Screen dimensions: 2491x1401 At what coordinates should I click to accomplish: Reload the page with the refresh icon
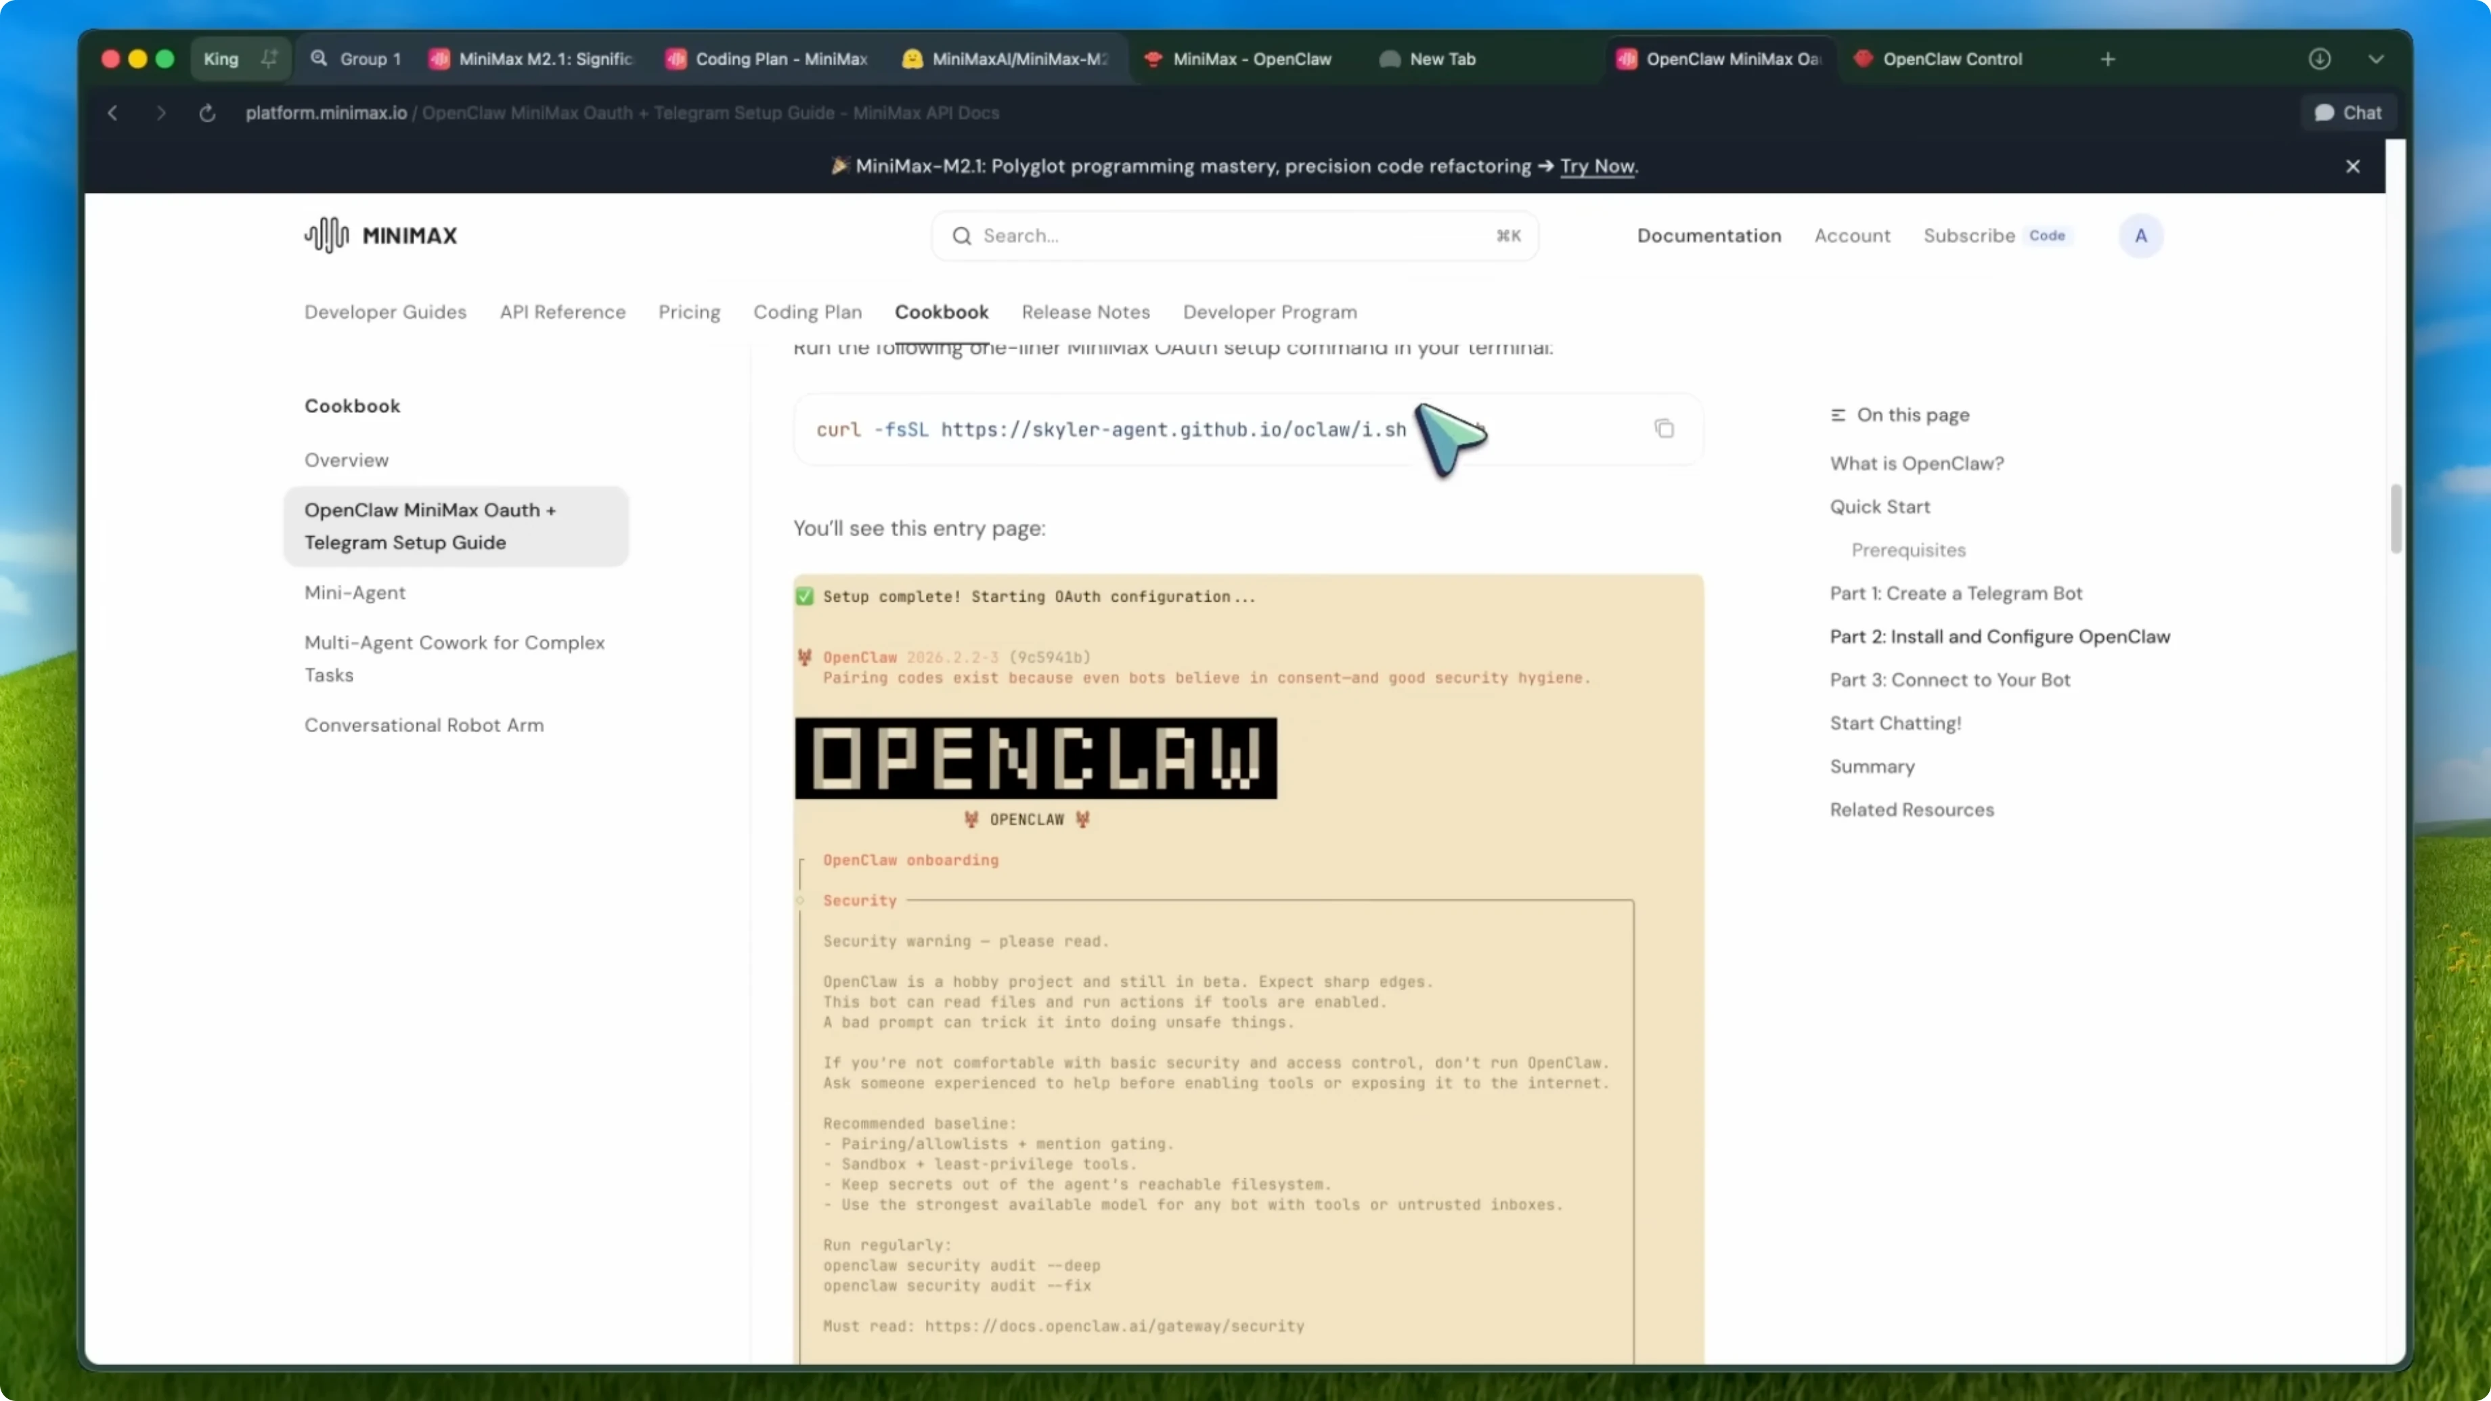(207, 113)
